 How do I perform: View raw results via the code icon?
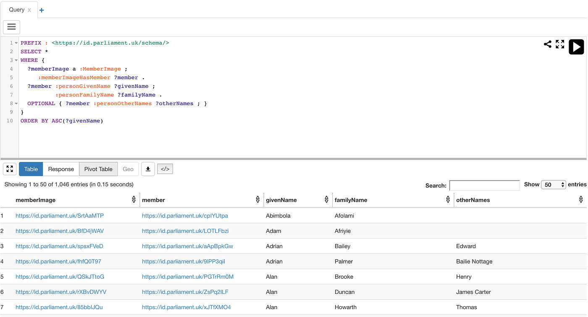tap(165, 169)
